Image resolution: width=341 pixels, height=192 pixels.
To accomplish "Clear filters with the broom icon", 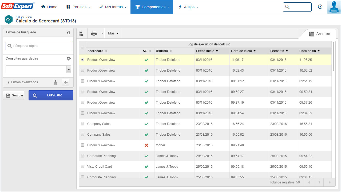I will tap(55, 83).
